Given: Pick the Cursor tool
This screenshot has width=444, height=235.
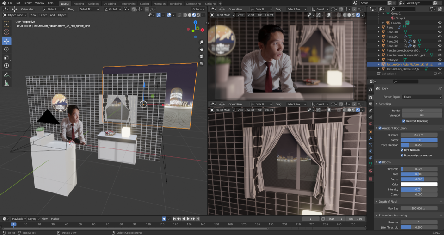Looking at the screenshot, I should pos(6,32).
